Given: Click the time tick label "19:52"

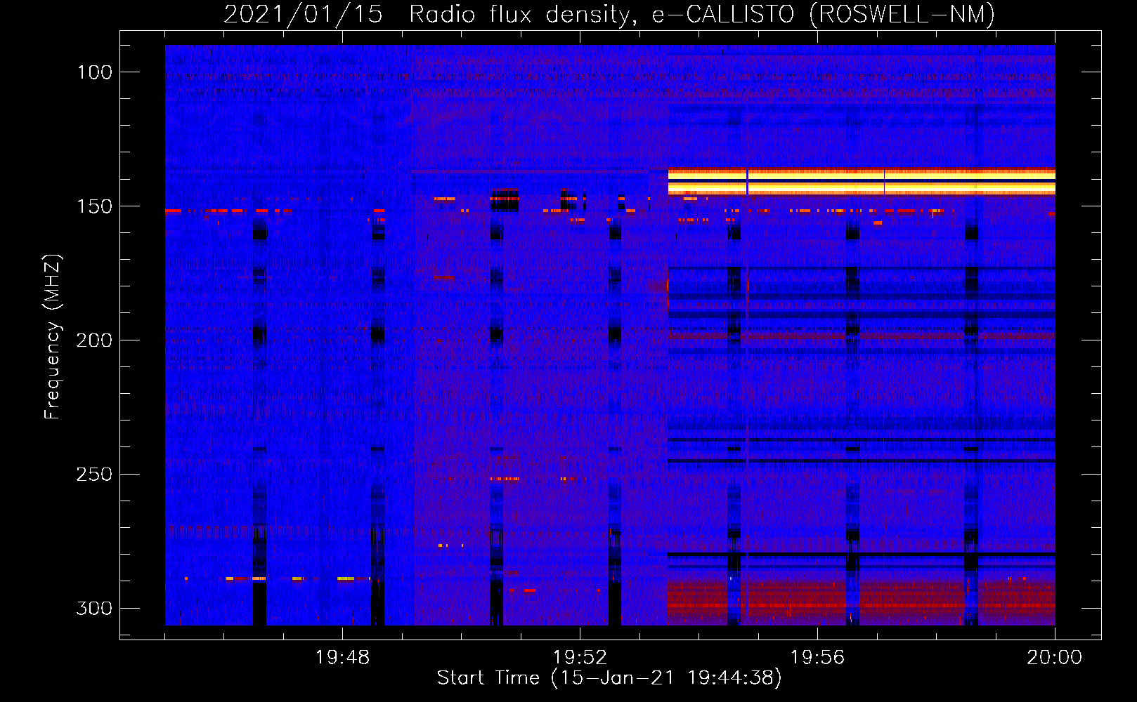Looking at the screenshot, I should click(x=580, y=658).
